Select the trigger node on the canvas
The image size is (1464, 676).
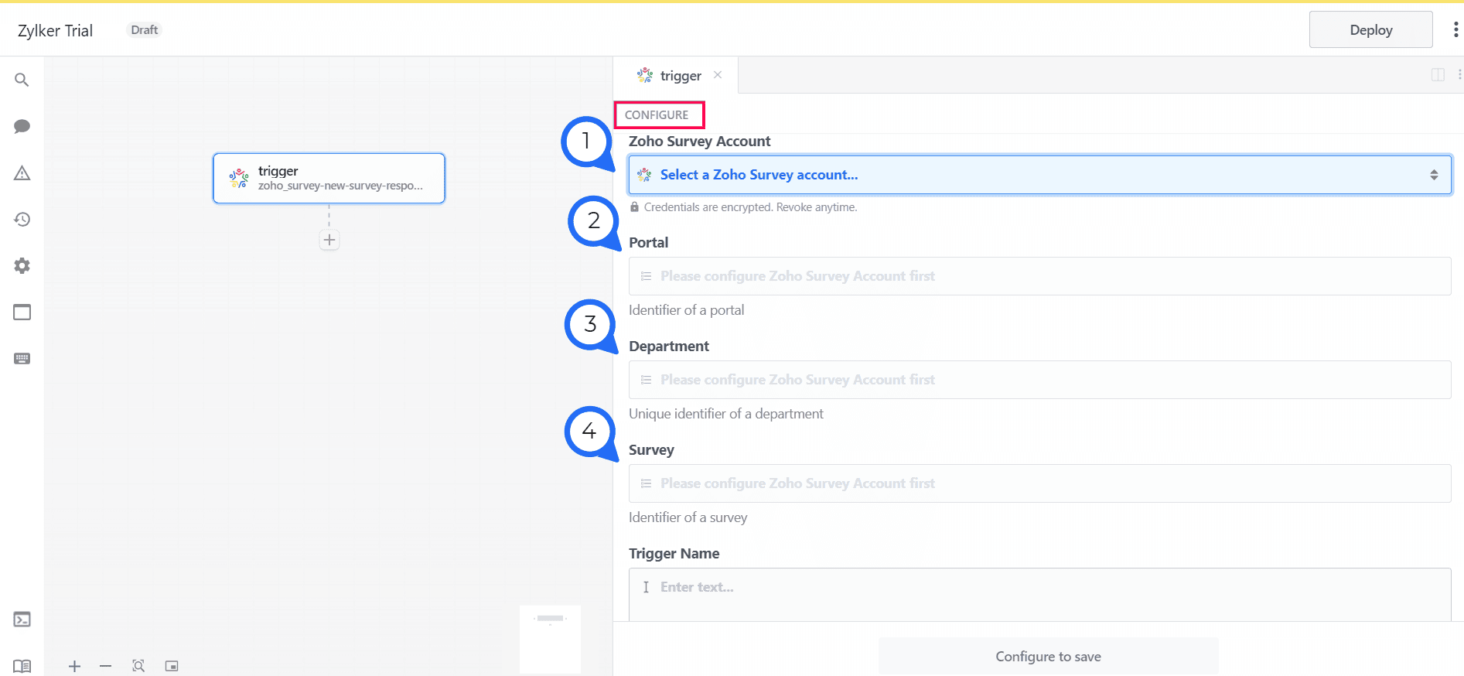point(329,178)
